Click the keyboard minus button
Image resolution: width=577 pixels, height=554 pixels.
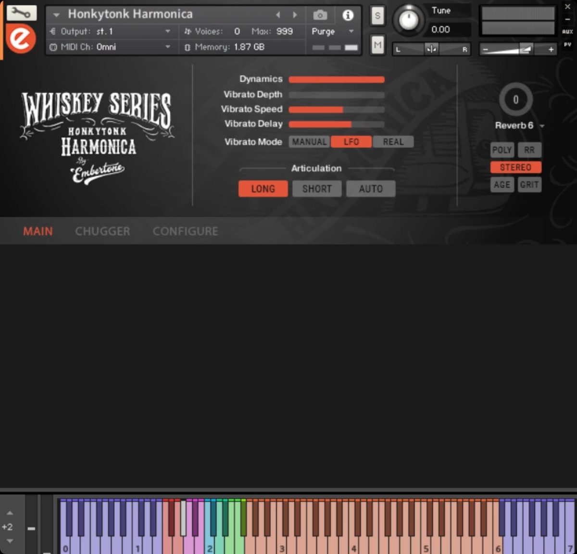pos(31,529)
